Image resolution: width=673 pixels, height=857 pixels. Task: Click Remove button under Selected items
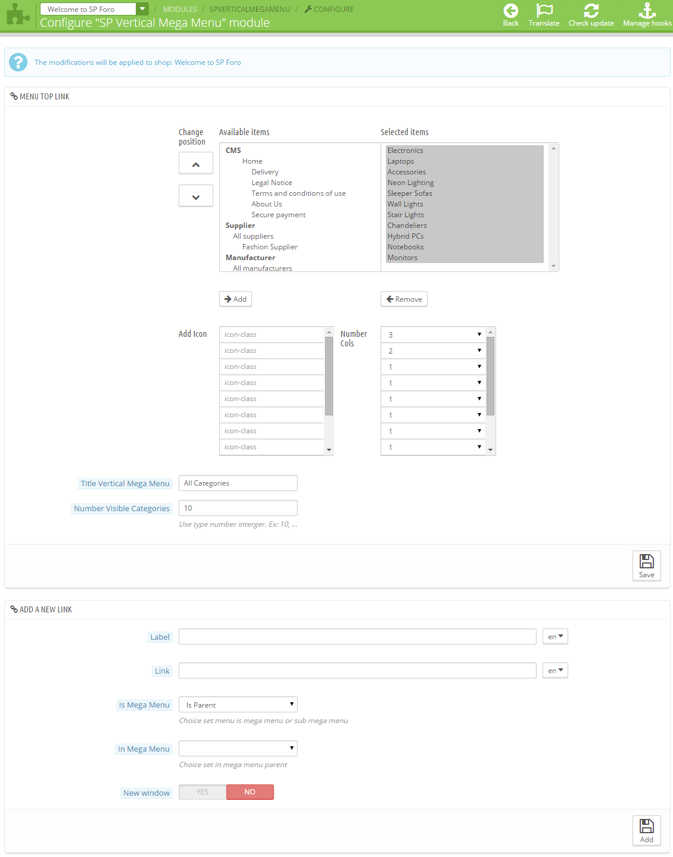pos(404,299)
